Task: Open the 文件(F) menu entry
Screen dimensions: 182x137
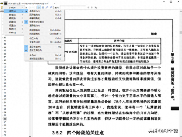Action: [x=14, y=8]
